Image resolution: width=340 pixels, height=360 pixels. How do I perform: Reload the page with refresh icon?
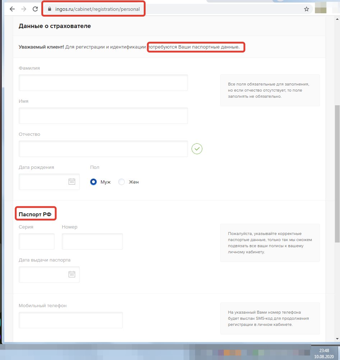(35, 9)
